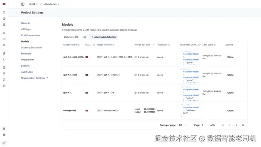
Task: Open the nikhilt organization dropdown
Action: click(x=33, y=4)
